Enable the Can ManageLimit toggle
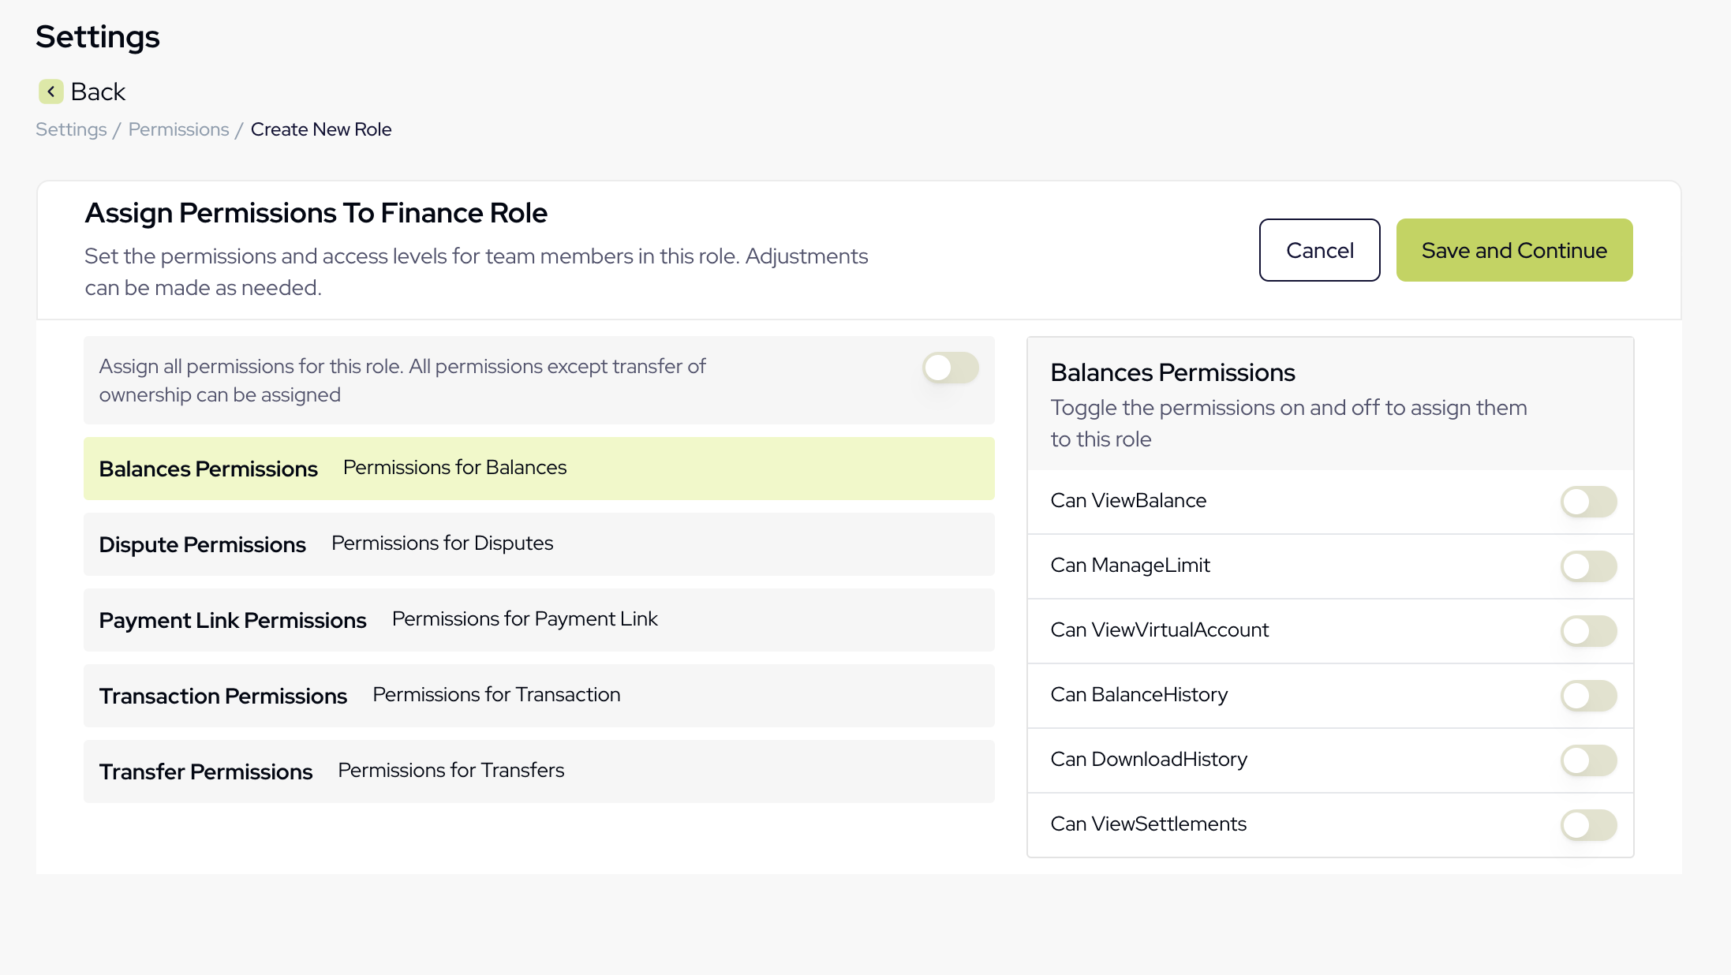1731x975 pixels. [x=1587, y=566]
